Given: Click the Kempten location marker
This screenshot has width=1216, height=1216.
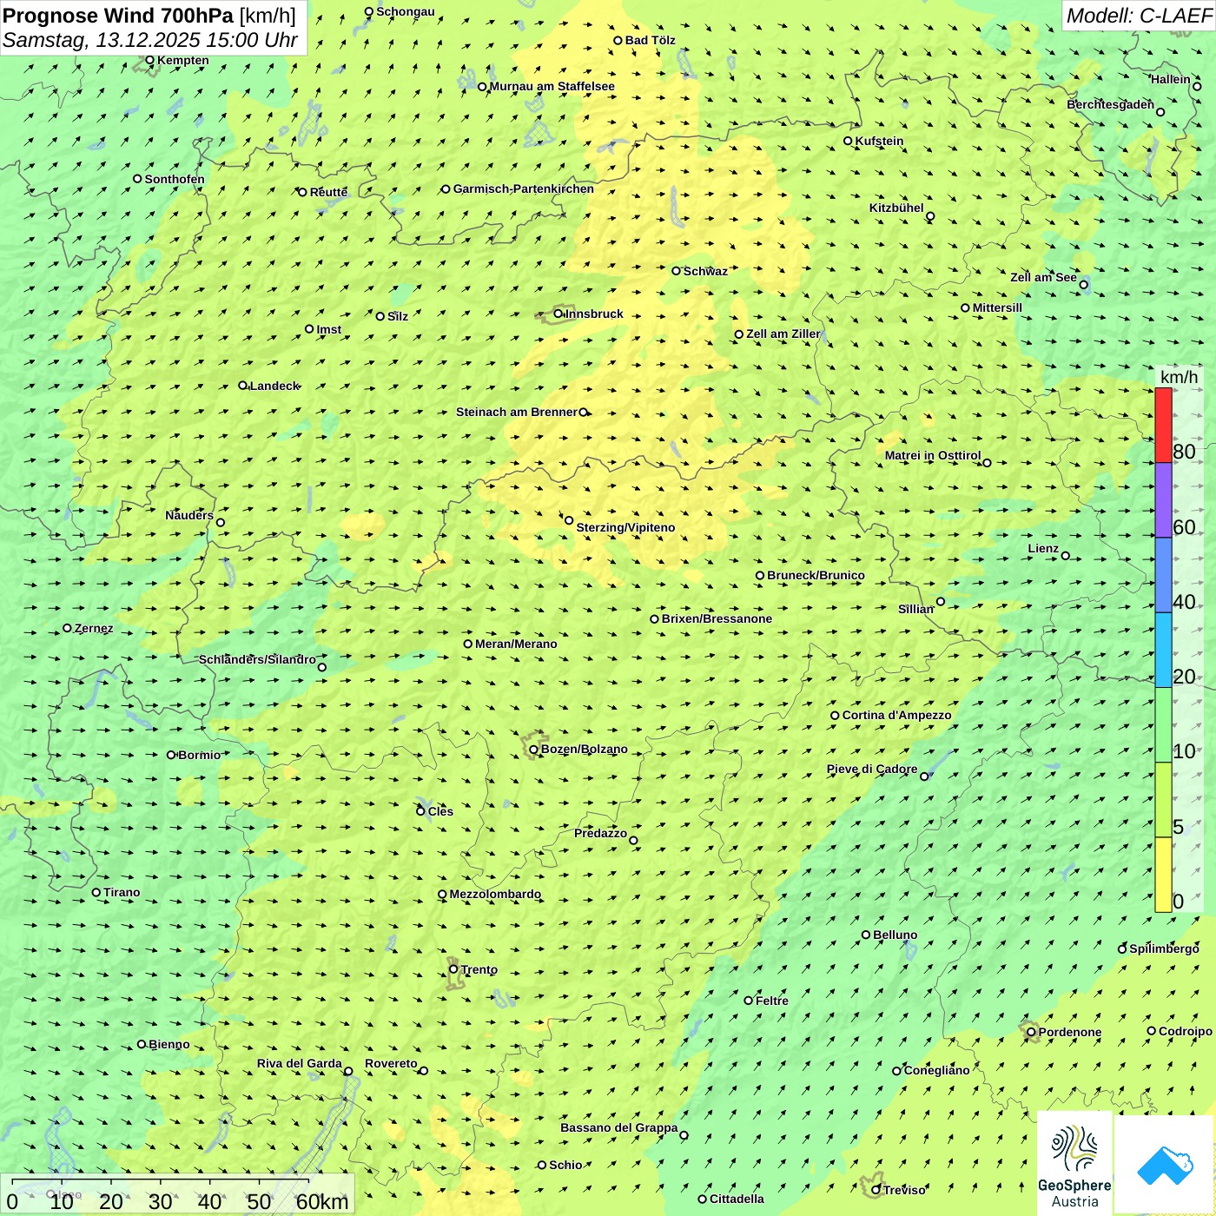Looking at the screenshot, I should pos(150,60).
